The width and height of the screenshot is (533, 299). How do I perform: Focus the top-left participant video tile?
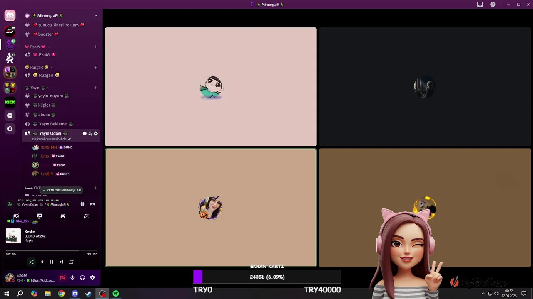point(211,87)
